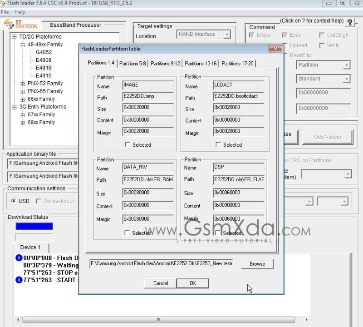Collapse the TD/2G Plateforms tree node
The image size is (363, 327).
tap(15, 37)
